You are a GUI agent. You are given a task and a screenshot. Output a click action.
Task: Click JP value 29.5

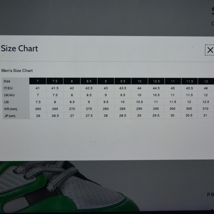(x=156, y=115)
